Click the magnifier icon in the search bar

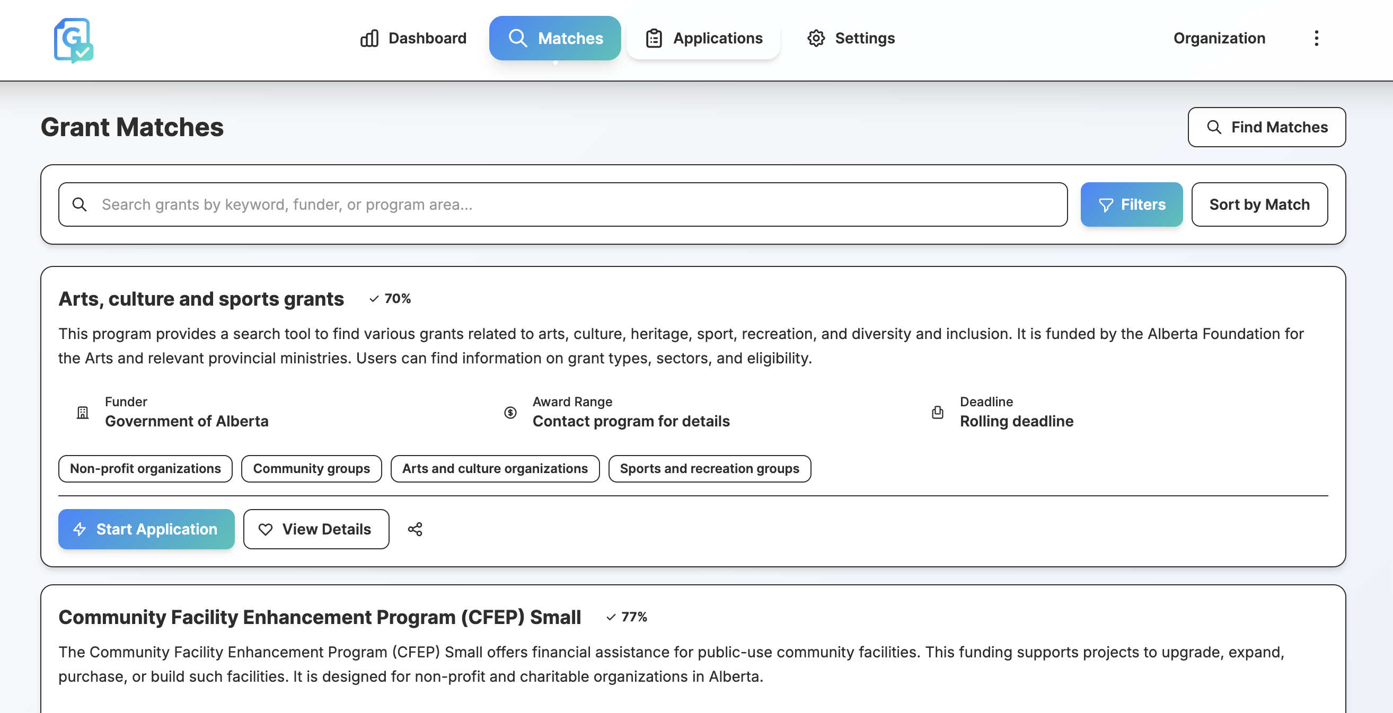(x=80, y=204)
